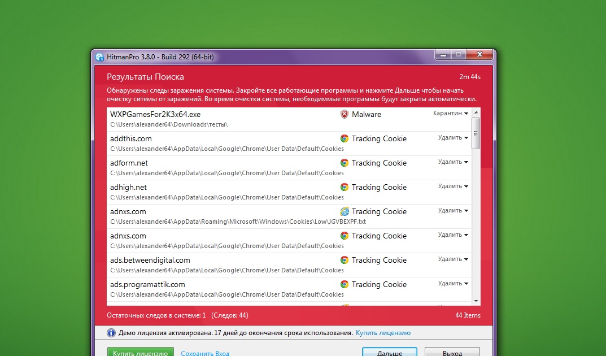Screen dimensions: 606x356
Task: Select the addthis.com entry
Action: (289, 144)
